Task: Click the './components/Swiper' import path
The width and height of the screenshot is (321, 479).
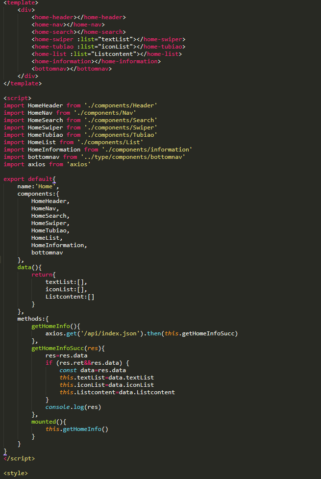Action: (x=121, y=127)
